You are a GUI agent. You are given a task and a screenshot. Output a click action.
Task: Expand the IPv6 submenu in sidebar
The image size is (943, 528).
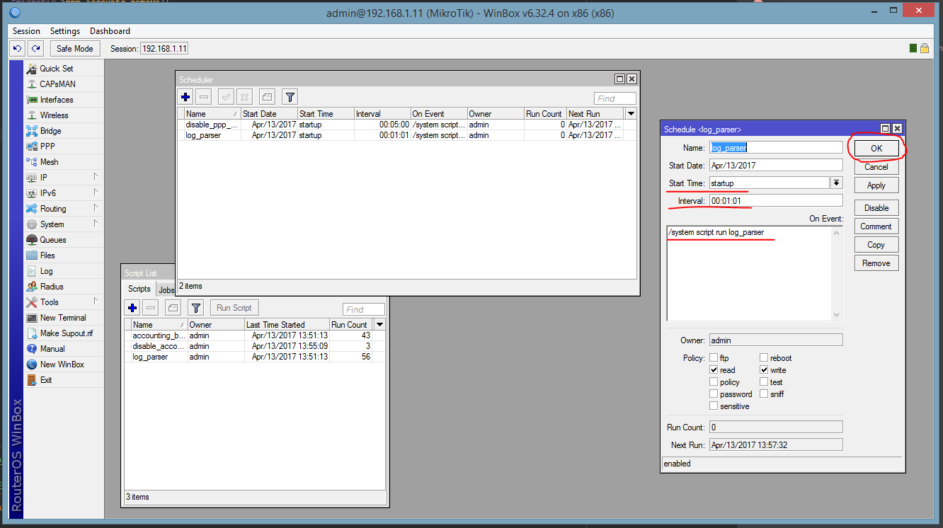coord(95,193)
